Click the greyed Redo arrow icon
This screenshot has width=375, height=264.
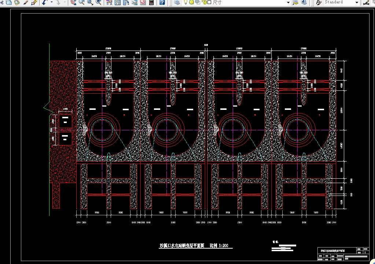click(x=58, y=3)
